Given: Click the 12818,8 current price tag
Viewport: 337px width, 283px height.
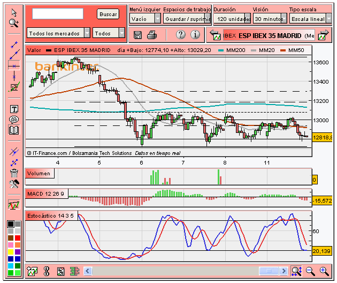Looking at the screenshot, I should [x=323, y=137].
